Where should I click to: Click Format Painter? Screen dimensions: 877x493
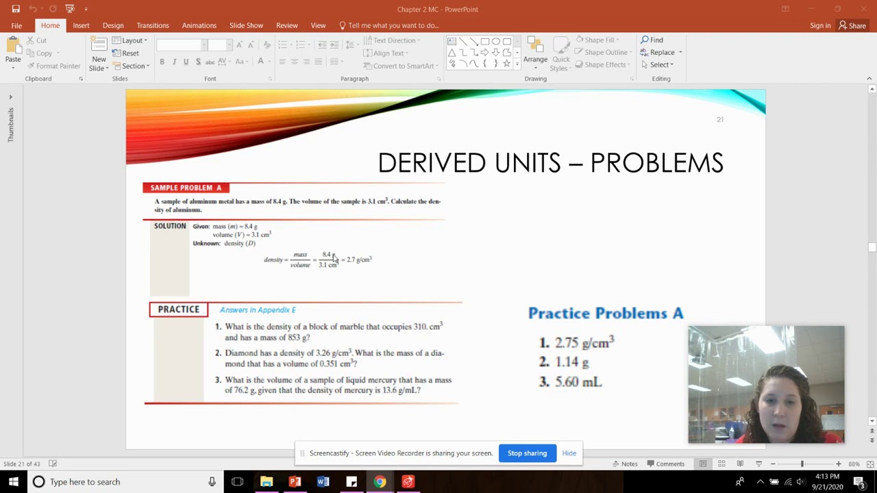(53, 66)
